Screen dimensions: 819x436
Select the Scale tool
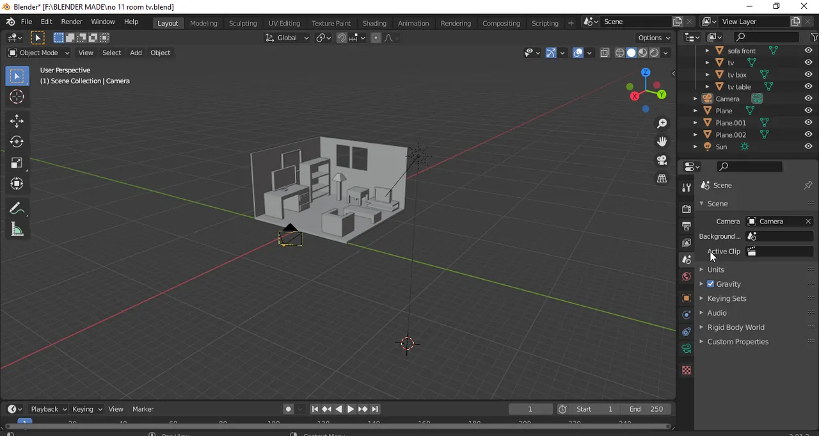point(17,163)
